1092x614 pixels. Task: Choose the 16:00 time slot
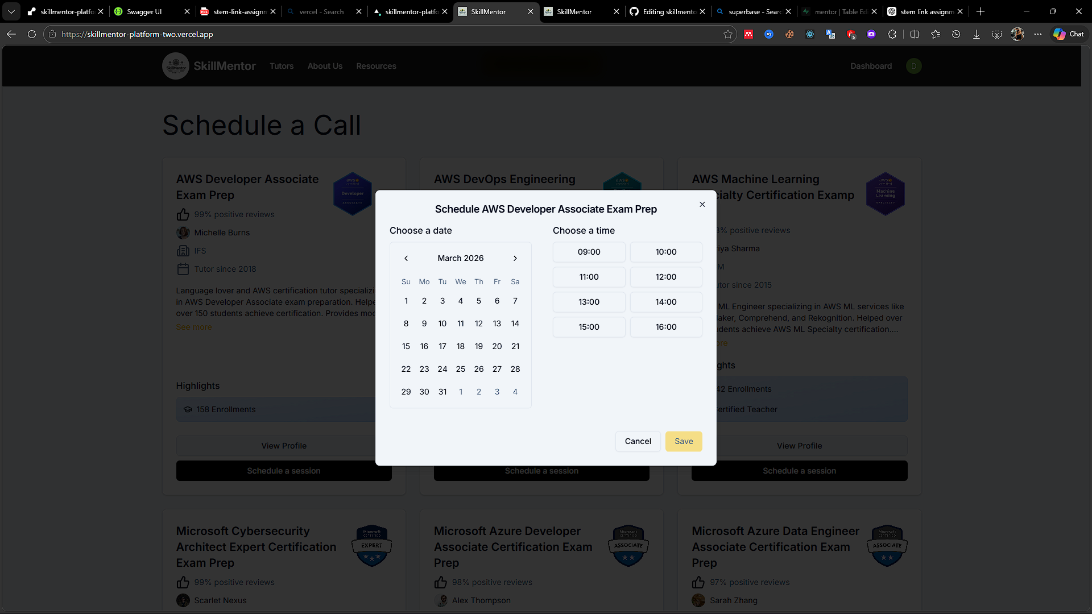(x=665, y=327)
